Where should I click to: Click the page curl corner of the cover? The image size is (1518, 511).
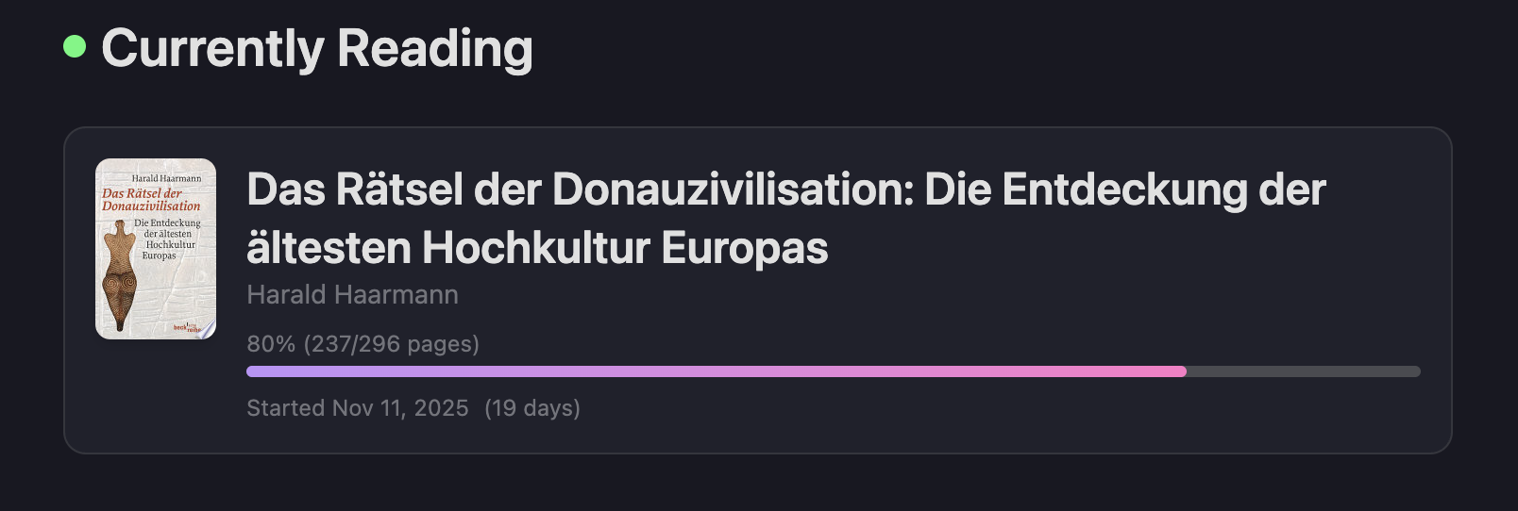click(209, 330)
